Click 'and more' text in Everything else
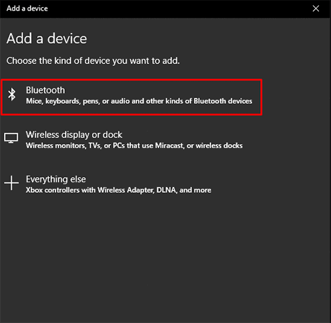331x323 pixels. tap(195, 190)
